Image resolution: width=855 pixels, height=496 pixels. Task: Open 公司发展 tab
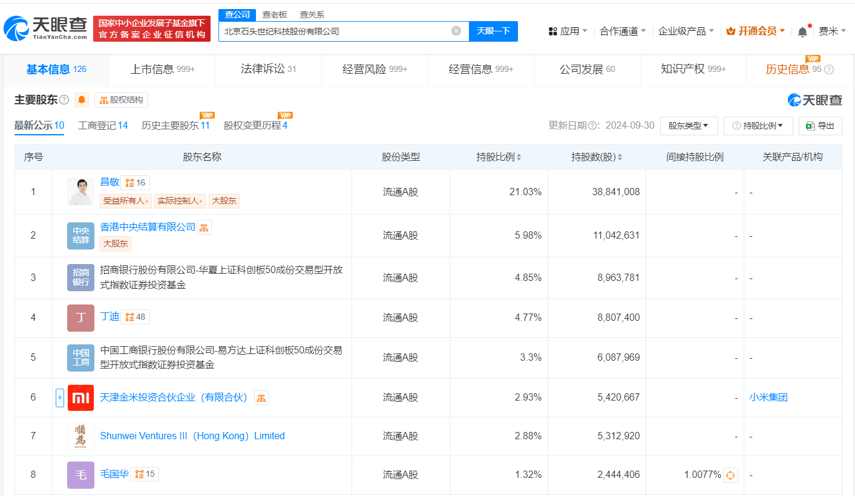click(x=587, y=69)
